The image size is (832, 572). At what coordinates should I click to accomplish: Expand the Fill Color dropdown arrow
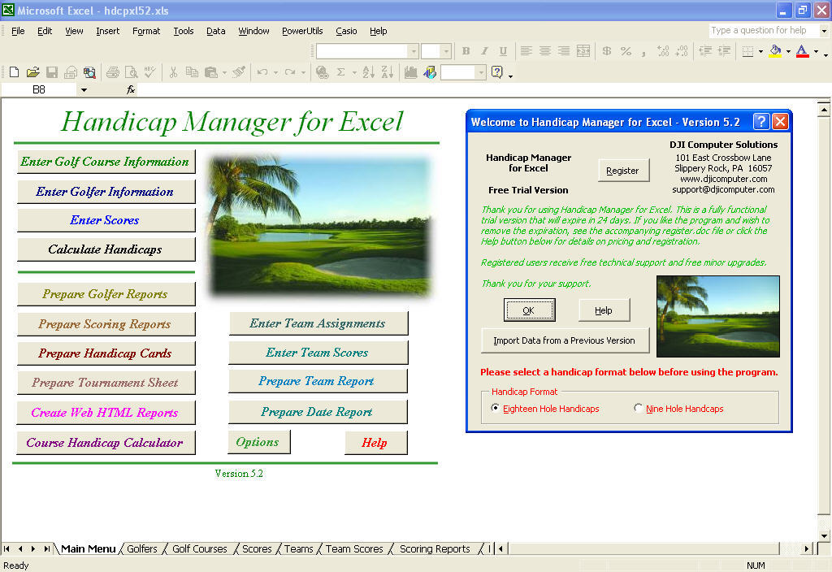click(788, 51)
